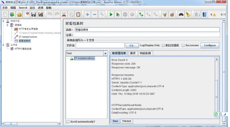The height and width of the screenshot is (127, 230).
Task: Click the Clear broom icon
Action: pos(165,14)
